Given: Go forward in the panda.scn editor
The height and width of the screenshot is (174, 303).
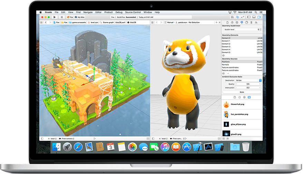Looking at the screenshot, I should (x=161, y=22).
